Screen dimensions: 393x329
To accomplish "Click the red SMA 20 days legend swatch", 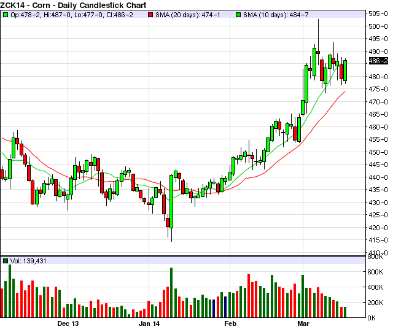I will tap(150, 15).
